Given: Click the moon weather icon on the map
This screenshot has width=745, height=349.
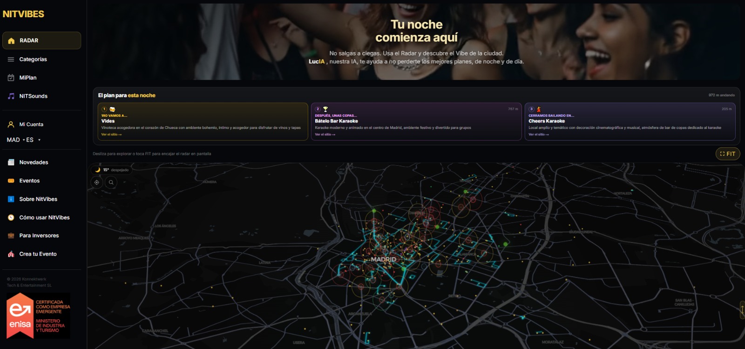Looking at the screenshot, I should tap(97, 170).
